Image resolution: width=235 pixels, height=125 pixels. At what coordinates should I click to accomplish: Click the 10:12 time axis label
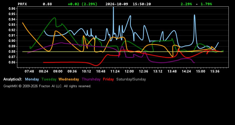coord(86,71)
